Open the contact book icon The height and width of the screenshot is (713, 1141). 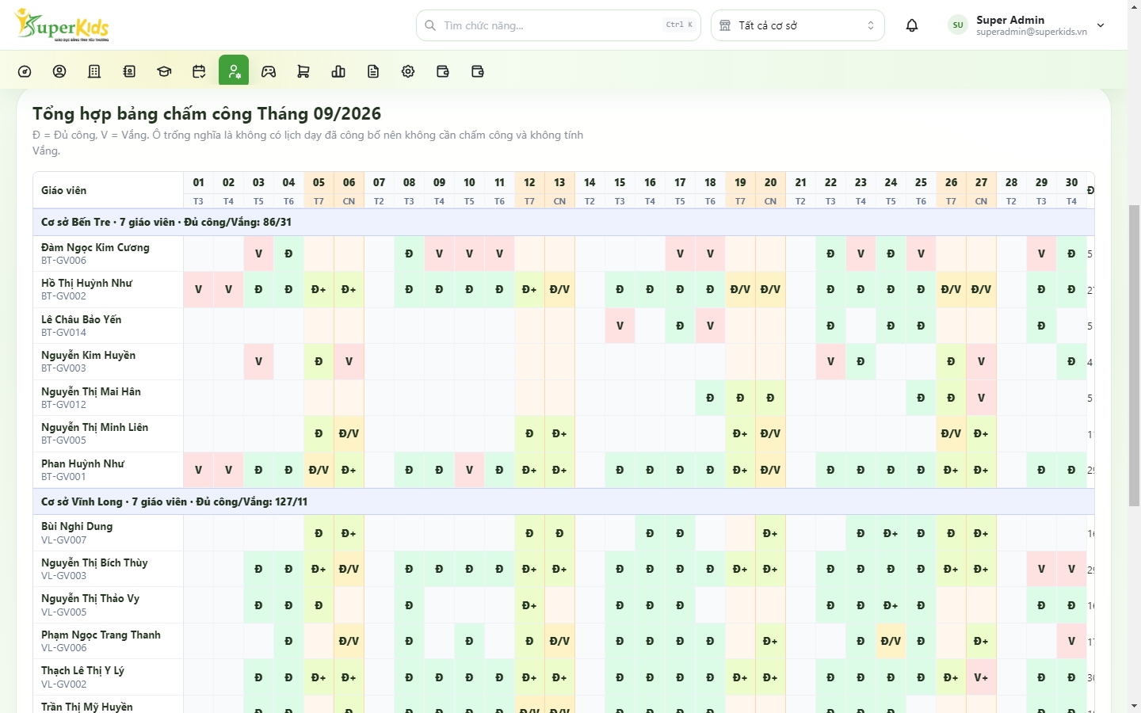point(129,71)
